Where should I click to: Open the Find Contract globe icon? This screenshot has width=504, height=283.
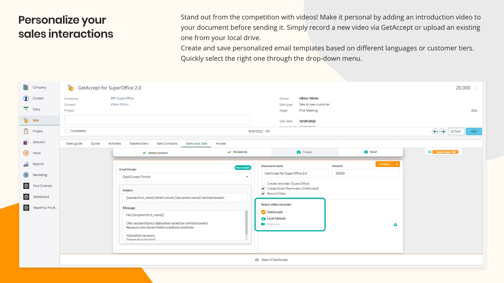click(26, 186)
